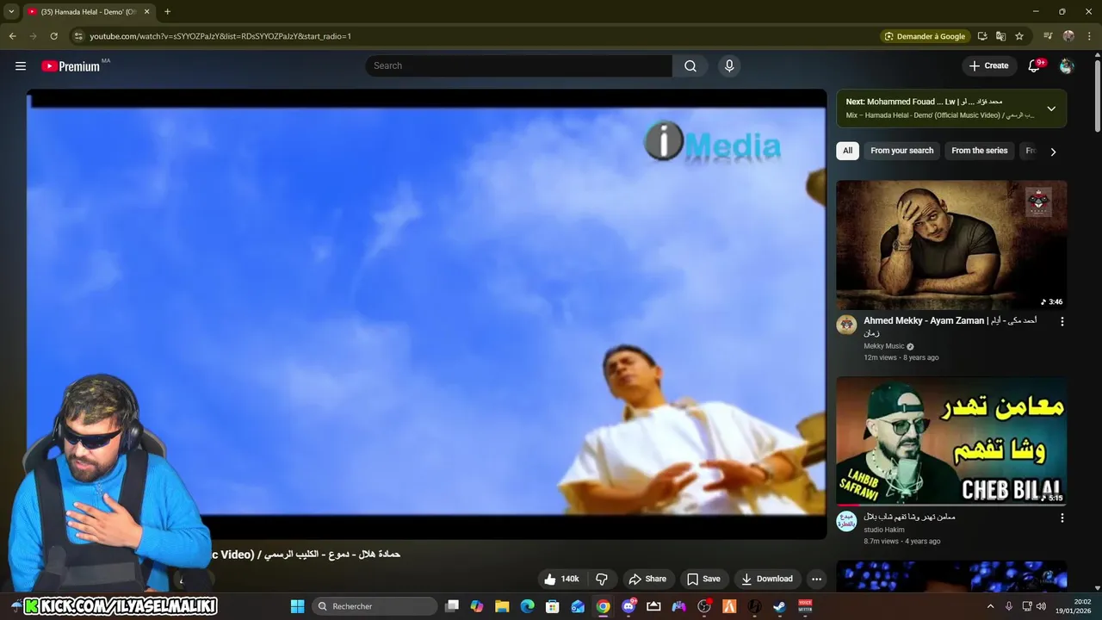Close the Hamada Helal browser tab

[x=146, y=12]
